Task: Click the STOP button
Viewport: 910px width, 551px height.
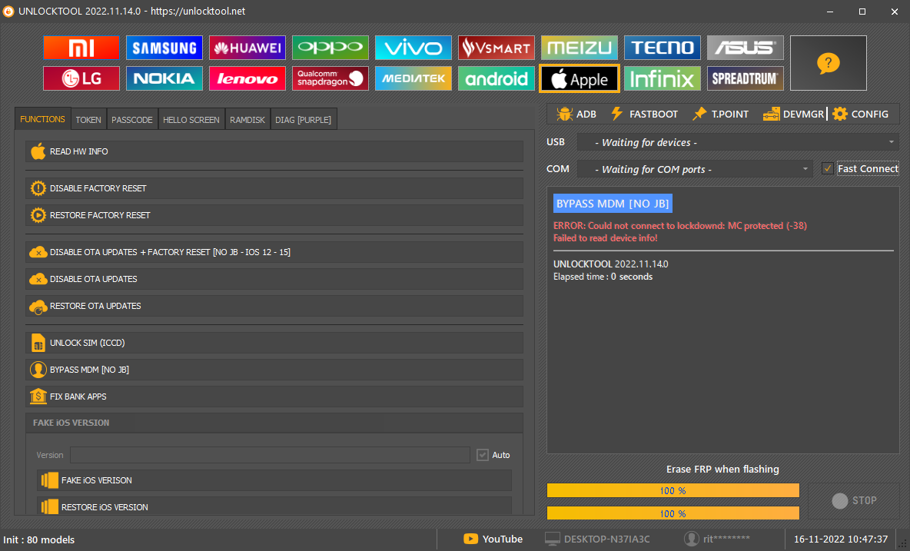Action: (x=854, y=500)
